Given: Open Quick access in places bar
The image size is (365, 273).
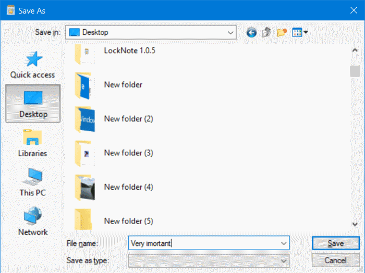Looking at the screenshot, I should tap(32, 65).
